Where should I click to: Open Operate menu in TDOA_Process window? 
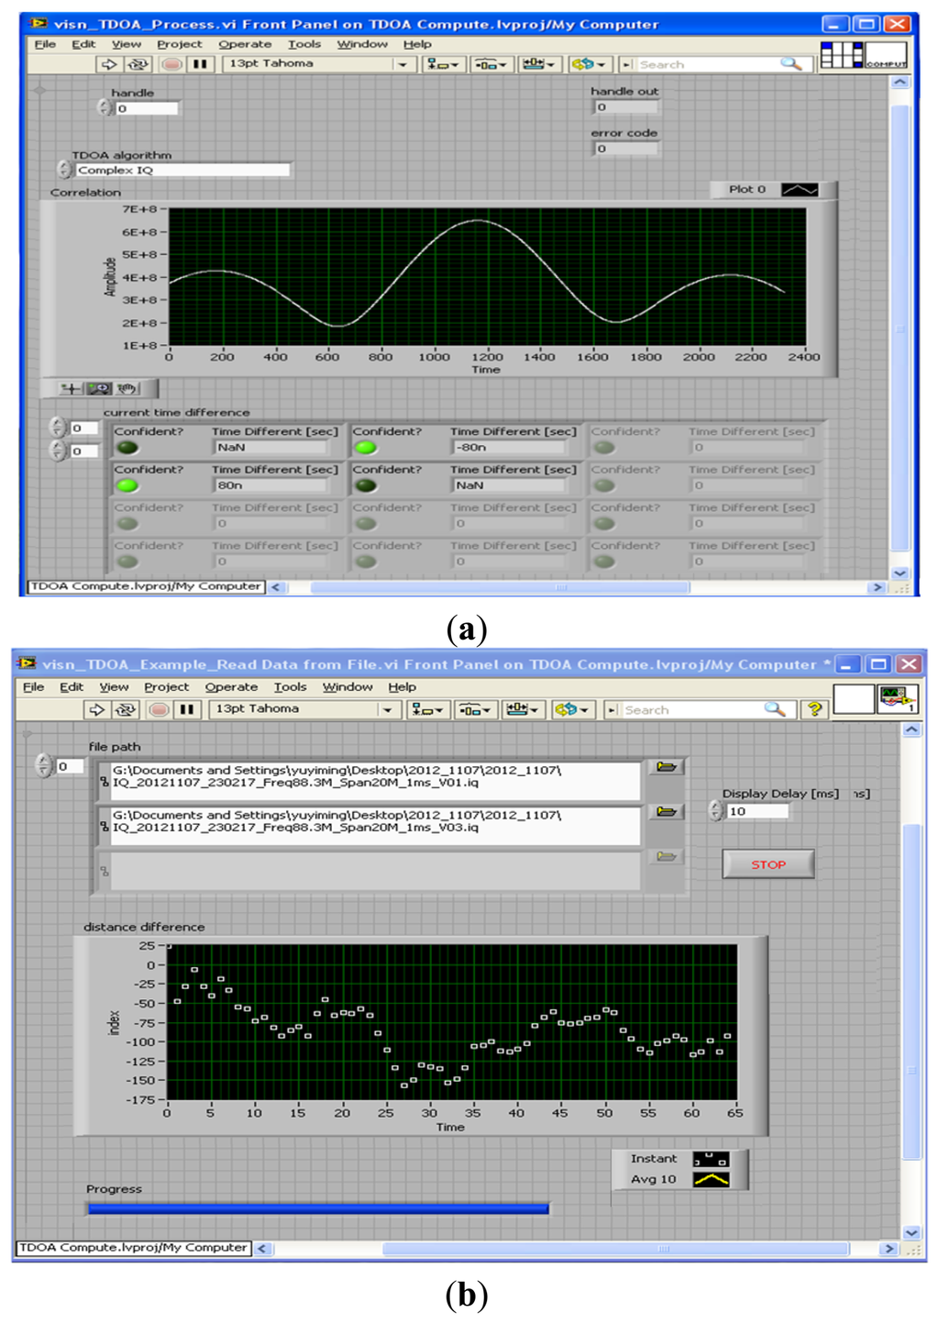(245, 44)
